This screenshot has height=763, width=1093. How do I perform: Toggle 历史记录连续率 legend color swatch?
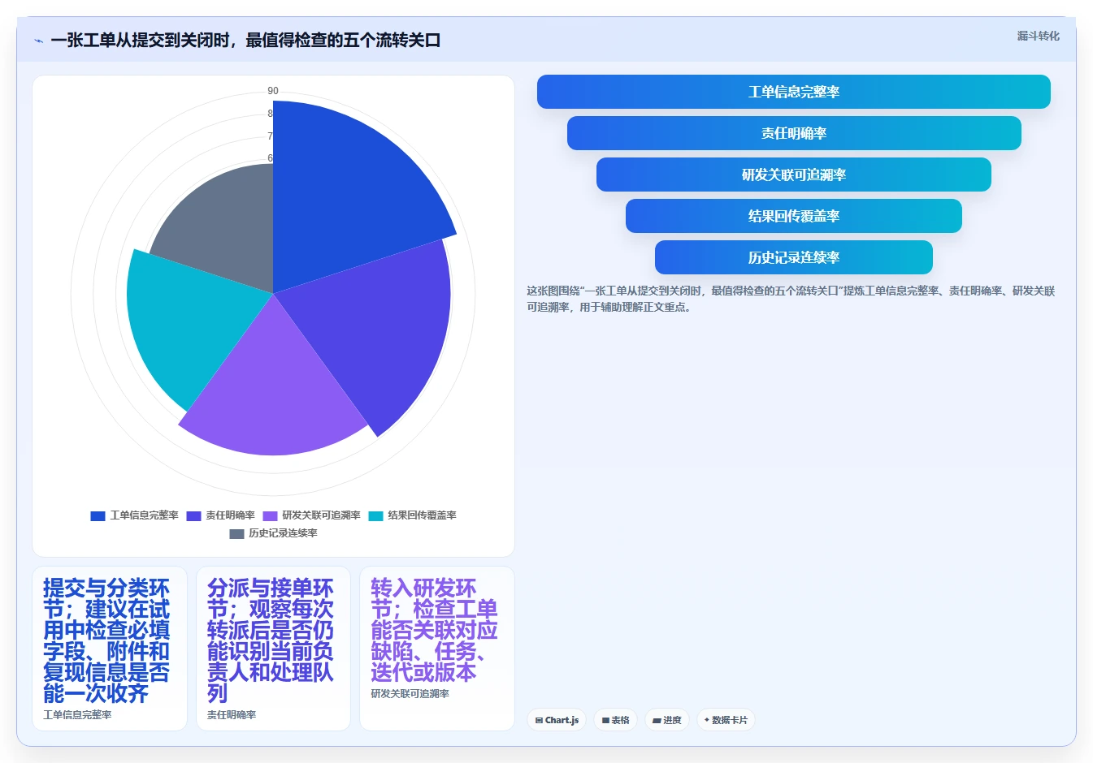(x=236, y=533)
